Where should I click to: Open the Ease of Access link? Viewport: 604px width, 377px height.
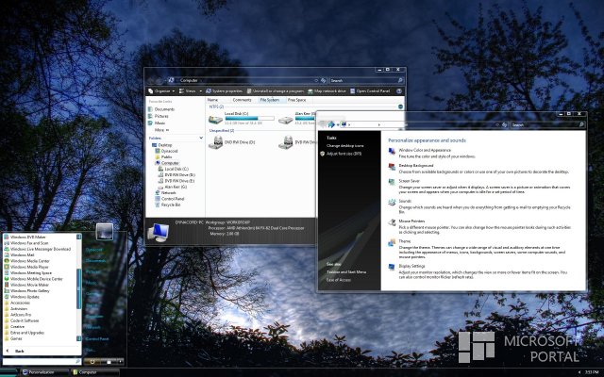339,280
